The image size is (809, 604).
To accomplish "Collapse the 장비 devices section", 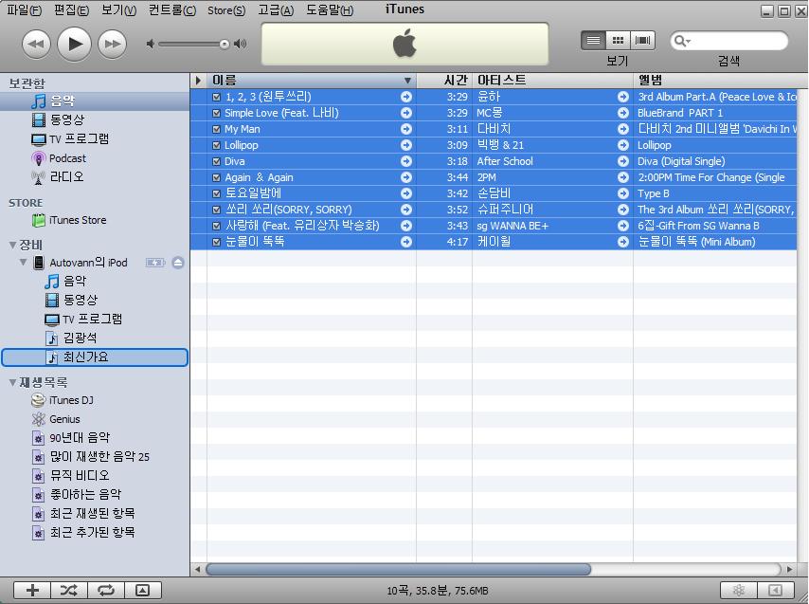I will (12, 245).
